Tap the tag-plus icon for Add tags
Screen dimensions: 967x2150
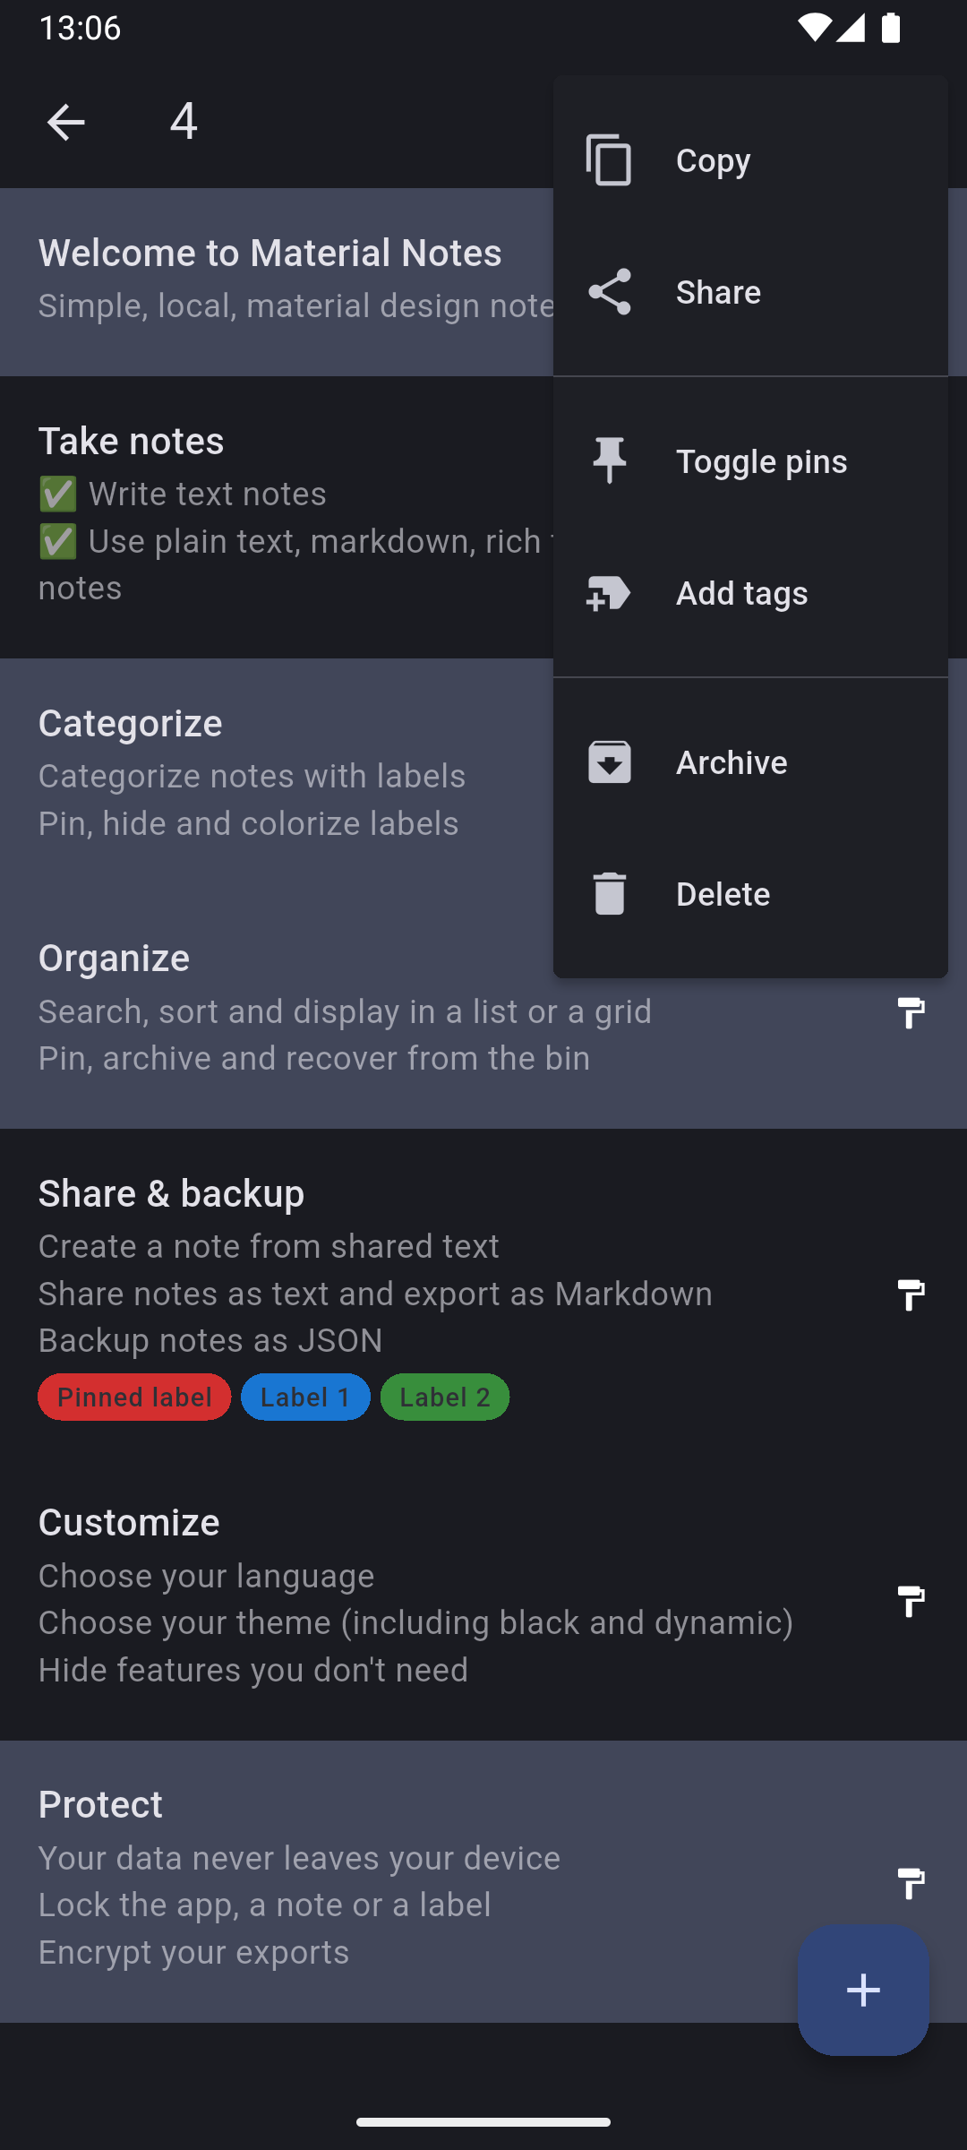(x=609, y=593)
